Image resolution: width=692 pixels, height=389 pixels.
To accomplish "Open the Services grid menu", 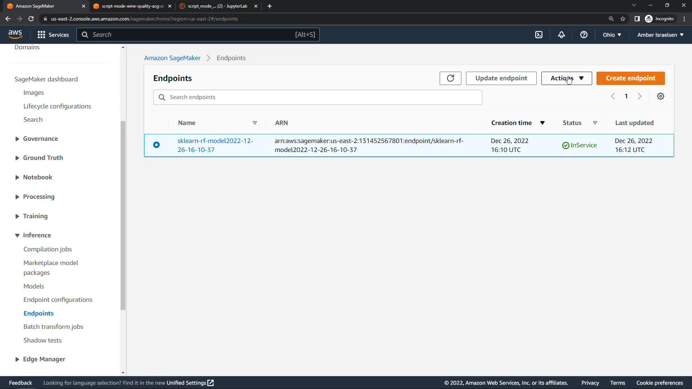I will point(53,35).
